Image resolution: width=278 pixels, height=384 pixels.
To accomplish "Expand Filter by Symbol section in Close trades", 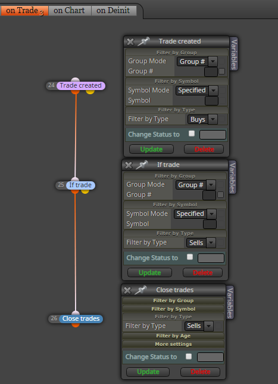I will (173, 309).
